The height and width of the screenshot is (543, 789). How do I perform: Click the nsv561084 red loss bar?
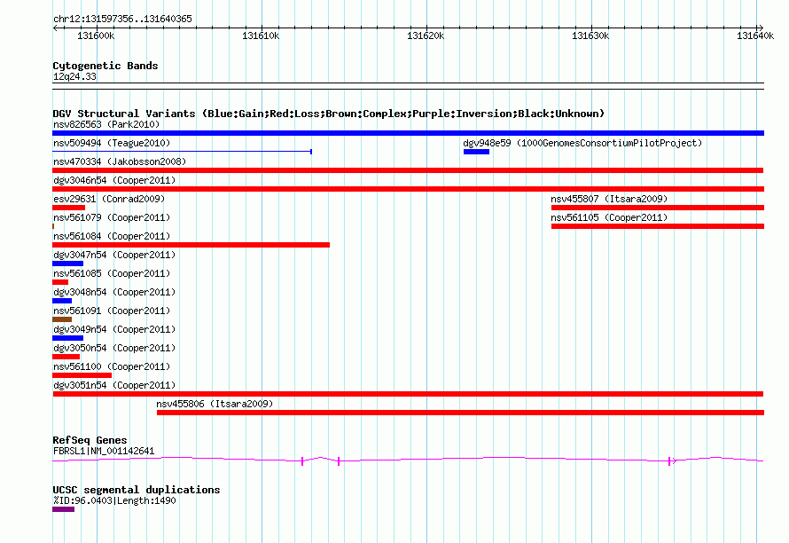(x=191, y=245)
